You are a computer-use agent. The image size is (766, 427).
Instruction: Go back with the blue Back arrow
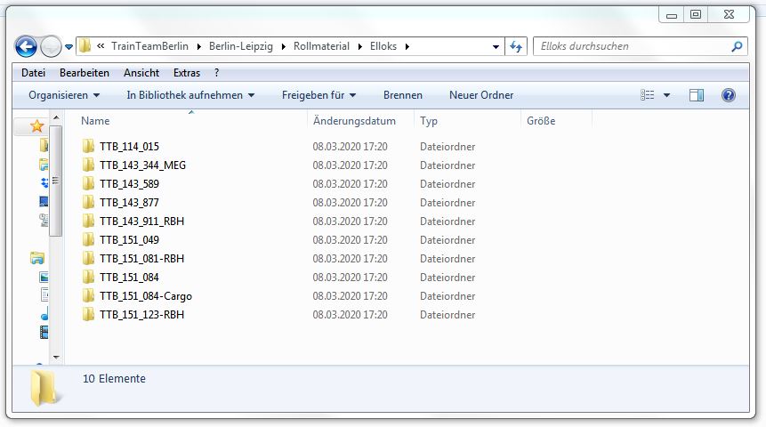pos(26,47)
